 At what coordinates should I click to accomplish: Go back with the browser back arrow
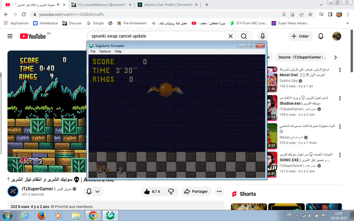(x=6, y=15)
